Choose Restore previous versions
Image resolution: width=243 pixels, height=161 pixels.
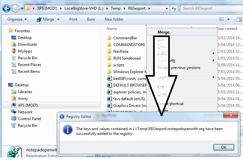click(x=182, y=68)
